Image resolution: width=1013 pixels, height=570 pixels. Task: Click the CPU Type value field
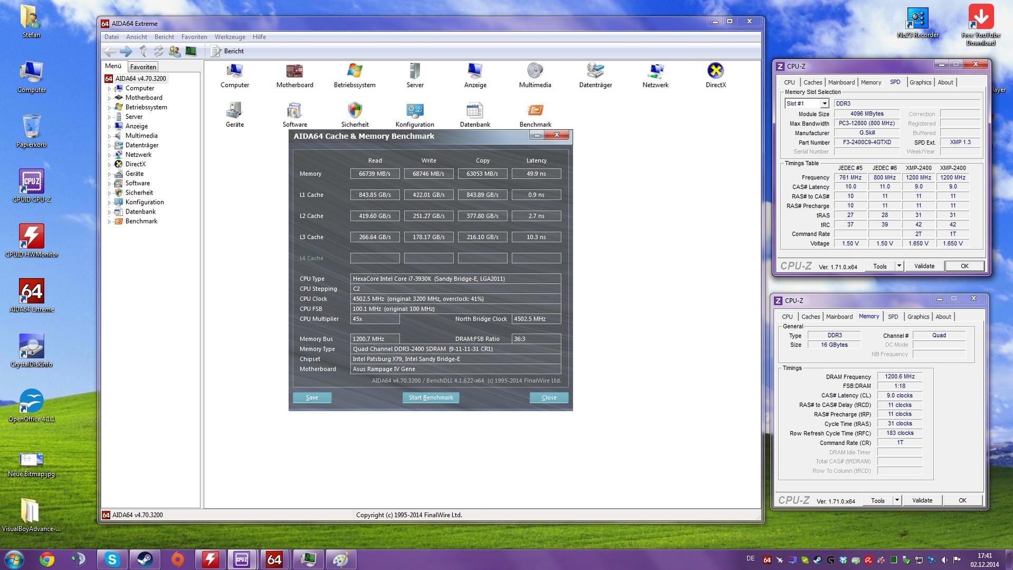pyautogui.click(x=456, y=279)
